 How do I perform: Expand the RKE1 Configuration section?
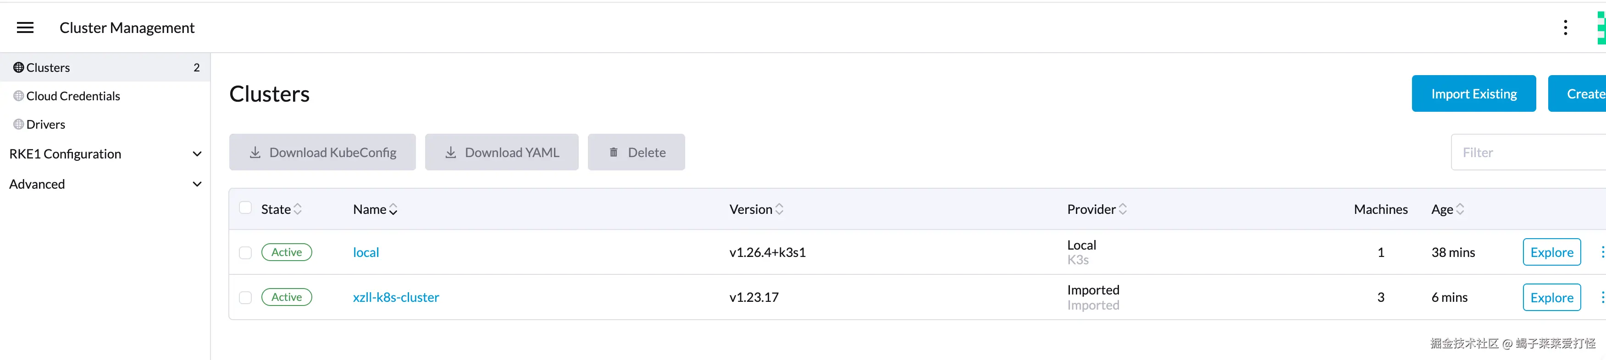click(x=197, y=154)
